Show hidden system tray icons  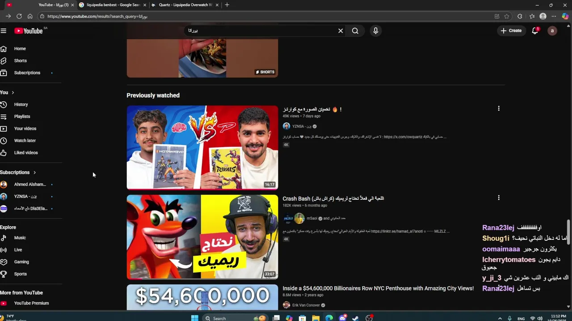click(x=500, y=318)
